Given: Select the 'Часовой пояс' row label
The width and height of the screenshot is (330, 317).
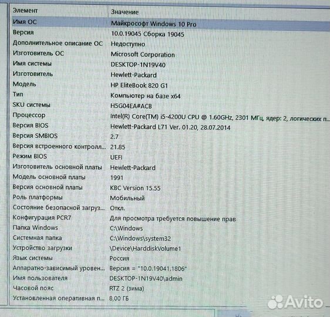Looking at the screenshot, I should point(33,288).
